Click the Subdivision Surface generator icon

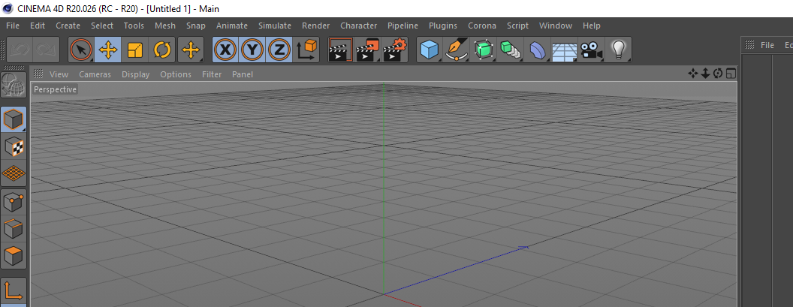pyautogui.click(x=484, y=50)
